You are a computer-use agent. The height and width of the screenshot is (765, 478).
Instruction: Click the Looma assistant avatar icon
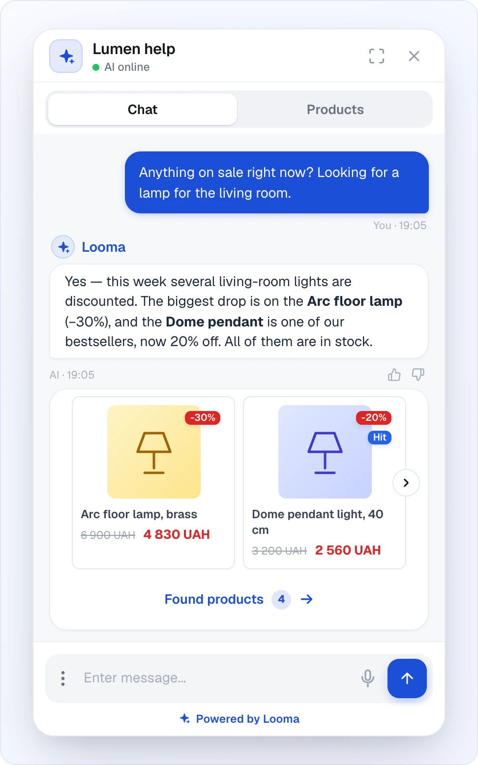tap(63, 247)
